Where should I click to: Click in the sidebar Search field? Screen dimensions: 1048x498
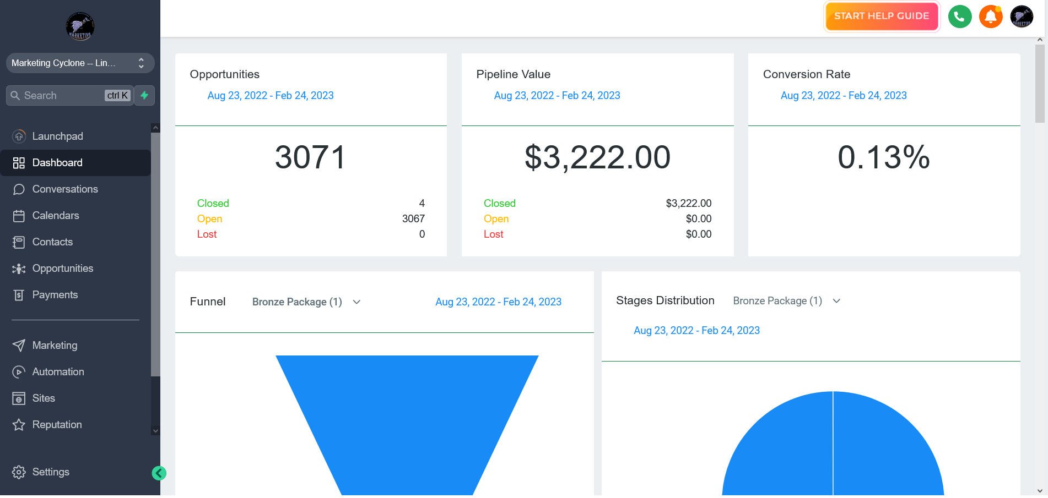70,95
